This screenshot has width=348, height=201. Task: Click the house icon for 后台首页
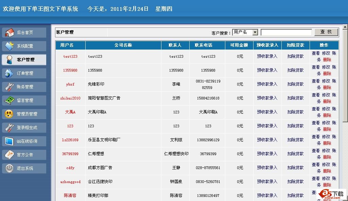coord(10,32)
